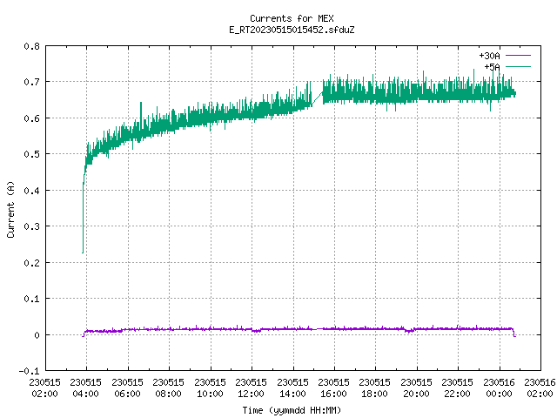Click the +30A legend label
557x418 pixels.
tap(489, 56)
